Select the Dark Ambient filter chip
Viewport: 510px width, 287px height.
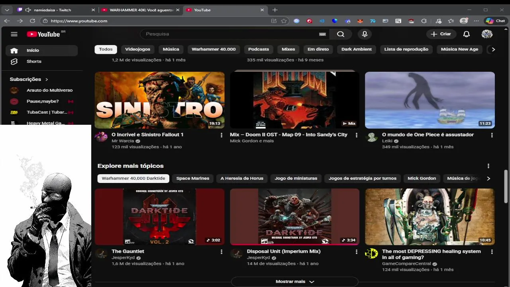(x=357, y=49)
